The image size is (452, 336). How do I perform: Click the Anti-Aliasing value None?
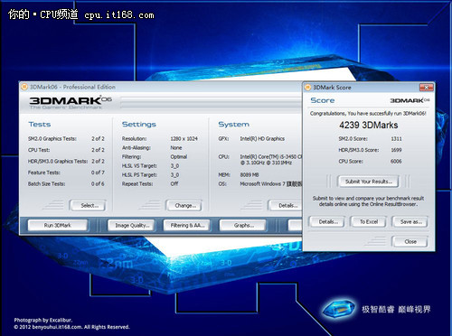(176, 148)
